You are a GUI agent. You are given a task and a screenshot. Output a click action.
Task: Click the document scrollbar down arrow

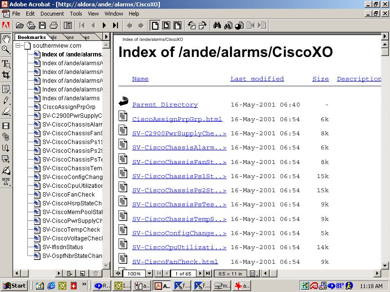tap(385, 265)
